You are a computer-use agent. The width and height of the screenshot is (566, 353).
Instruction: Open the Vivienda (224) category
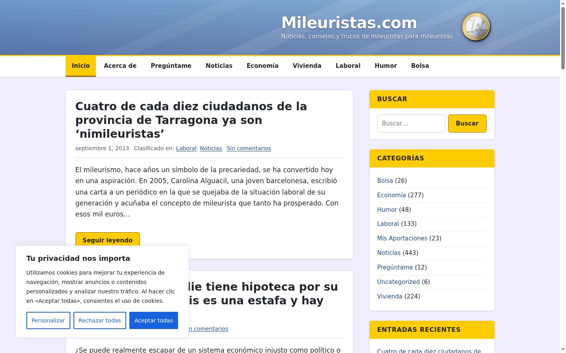click(x=390, y=297)
